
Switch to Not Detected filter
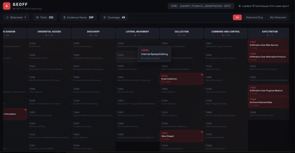(278, 17)
